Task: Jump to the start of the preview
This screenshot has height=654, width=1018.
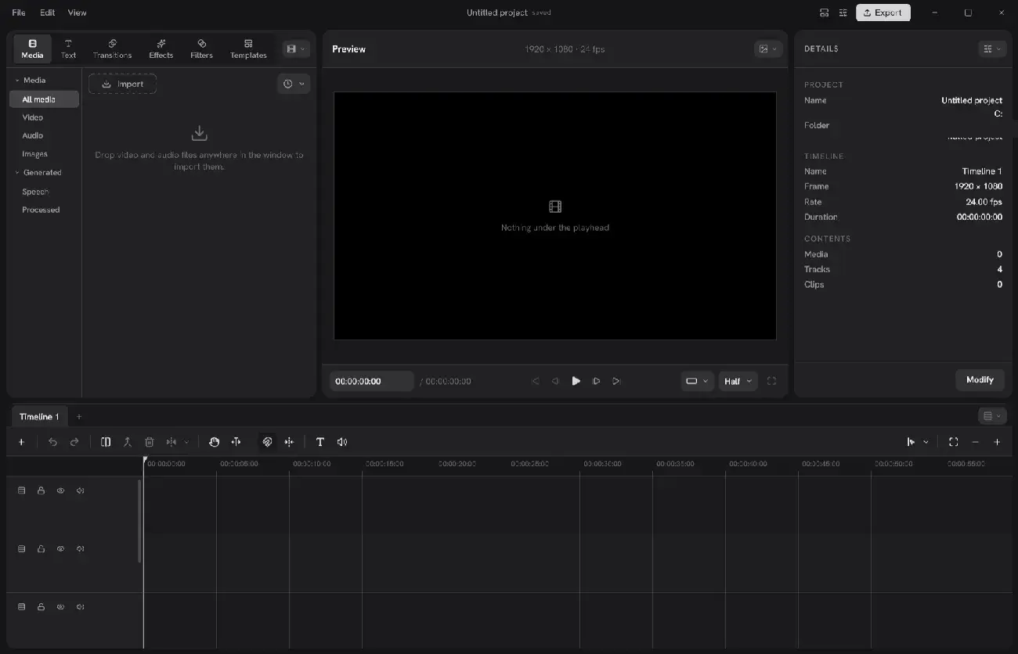Action: point(536,381)
